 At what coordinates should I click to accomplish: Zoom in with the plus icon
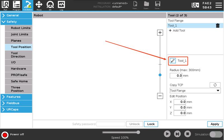coord(160,33)
